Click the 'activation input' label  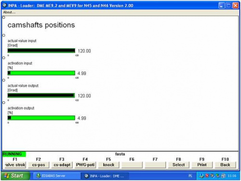[20, 63]
